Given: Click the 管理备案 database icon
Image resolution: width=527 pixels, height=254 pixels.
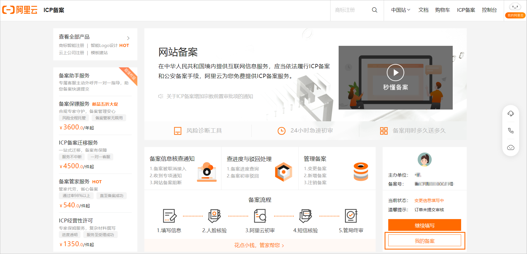Looking at the screenshot, I should 360,172.
